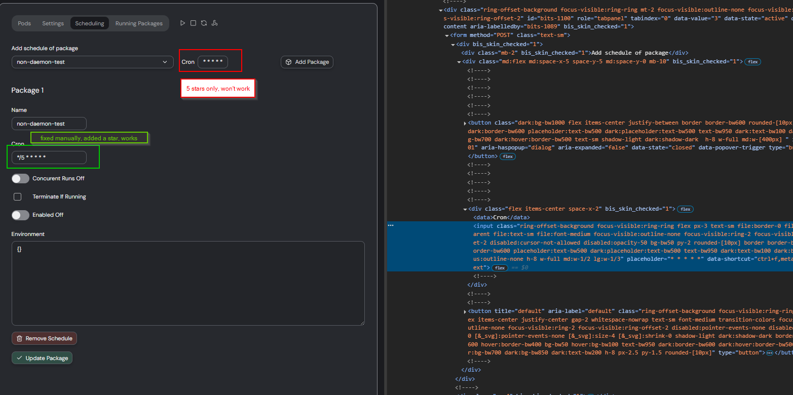Click the Cron input containing */5
793x395 pixels.
click(49, 157)
